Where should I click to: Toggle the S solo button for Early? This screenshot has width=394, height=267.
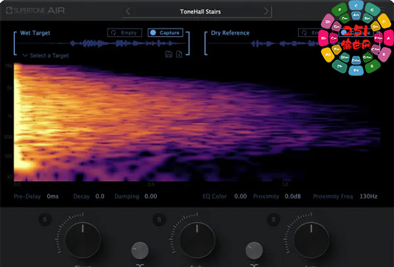tap(159, 220)
